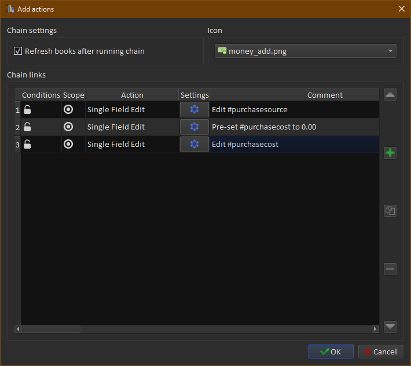411x366 pixels.
Task: Open settings for Edit #purchasecost row
Action: point(194,145)
